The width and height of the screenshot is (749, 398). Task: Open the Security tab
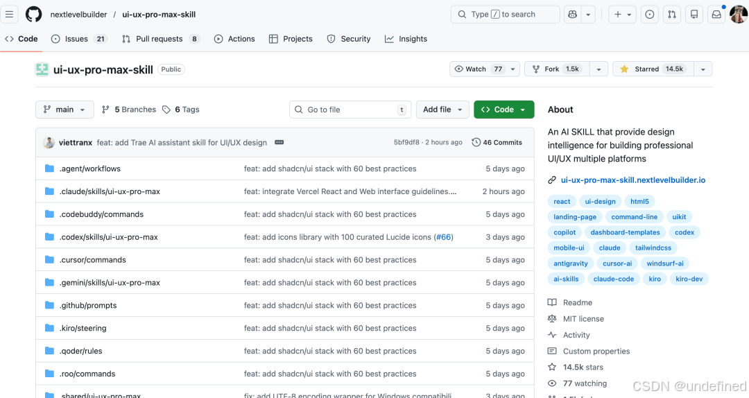coord(349,39)
